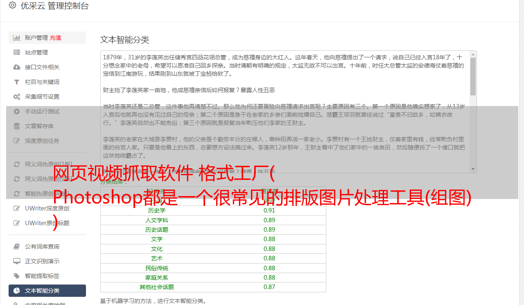Click the 0.91 confidence value for 历史学

[269, 210]
